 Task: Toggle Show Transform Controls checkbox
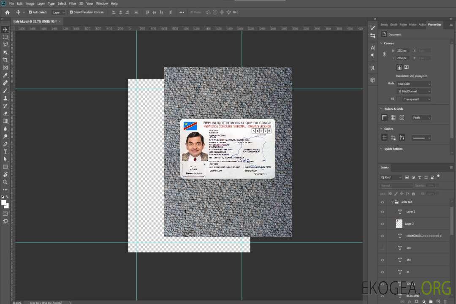pyautogui.click(x=71, y=12)
